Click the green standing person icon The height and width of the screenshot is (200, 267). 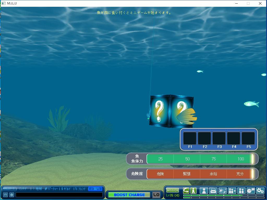193,191
